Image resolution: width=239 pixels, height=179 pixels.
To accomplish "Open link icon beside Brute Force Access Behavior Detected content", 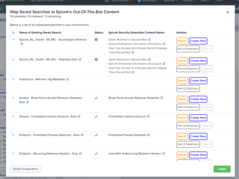I will pos(162,98).
